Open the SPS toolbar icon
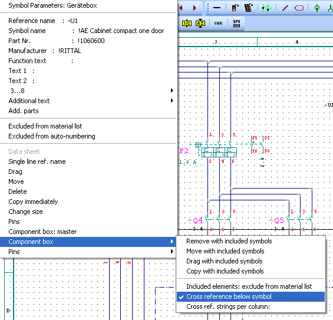The image size is (333, 320). click(236, 23)
